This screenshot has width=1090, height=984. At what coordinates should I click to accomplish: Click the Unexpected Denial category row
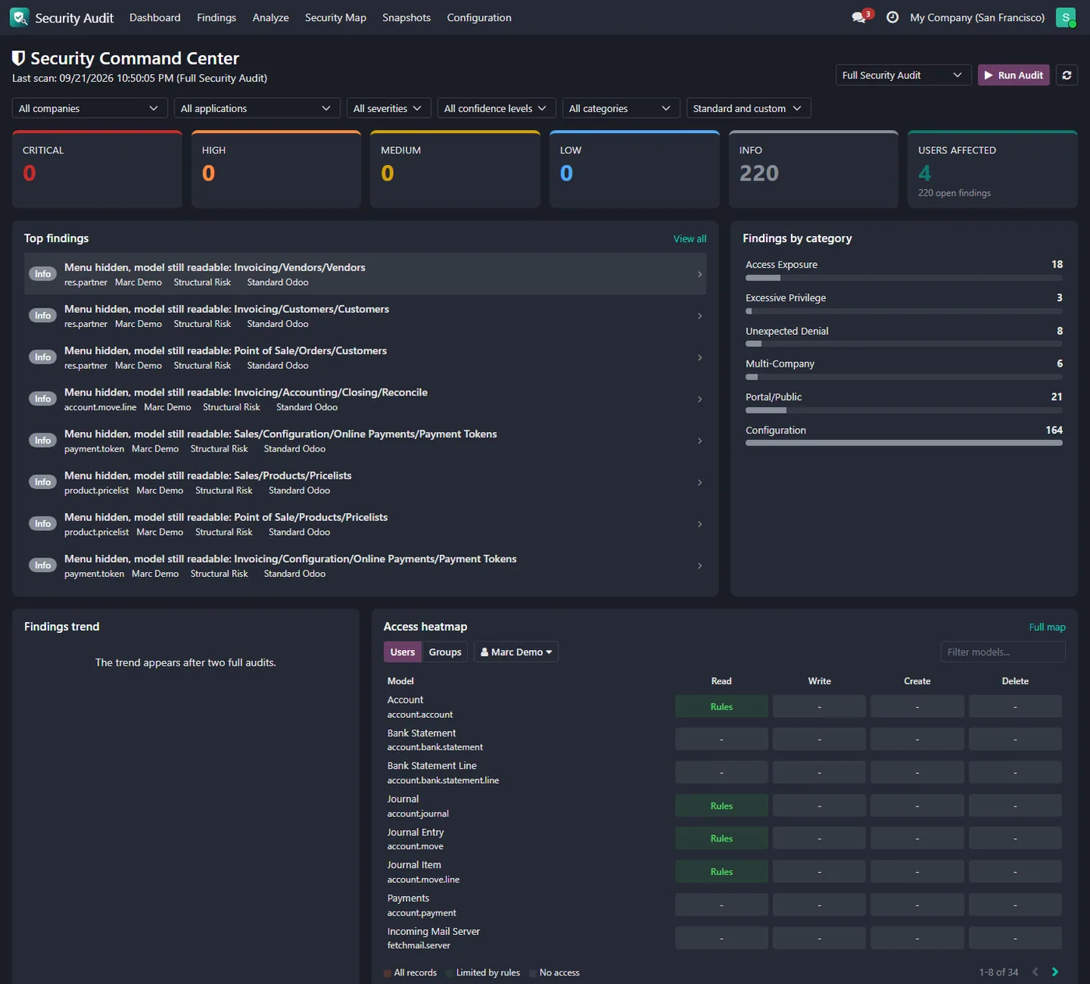click(904, 336)
